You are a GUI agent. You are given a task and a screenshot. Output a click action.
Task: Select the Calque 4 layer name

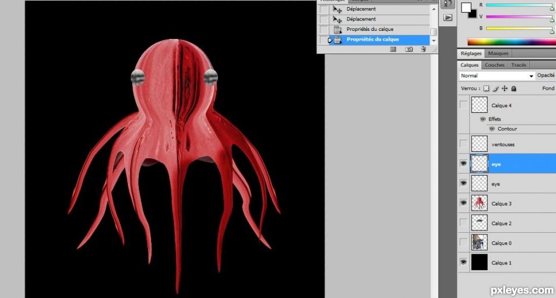pos(501,105)
